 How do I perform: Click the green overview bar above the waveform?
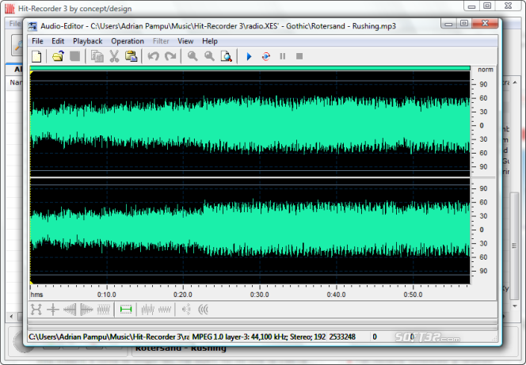(x=250, y=68)
